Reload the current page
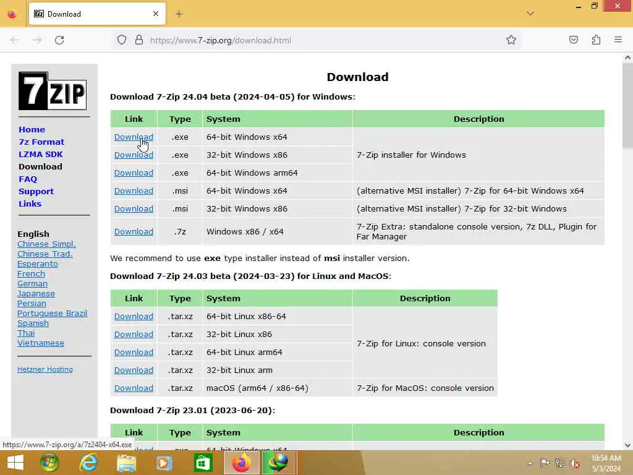The width and height of the screenshot is (633, 475). pos(59,40)
